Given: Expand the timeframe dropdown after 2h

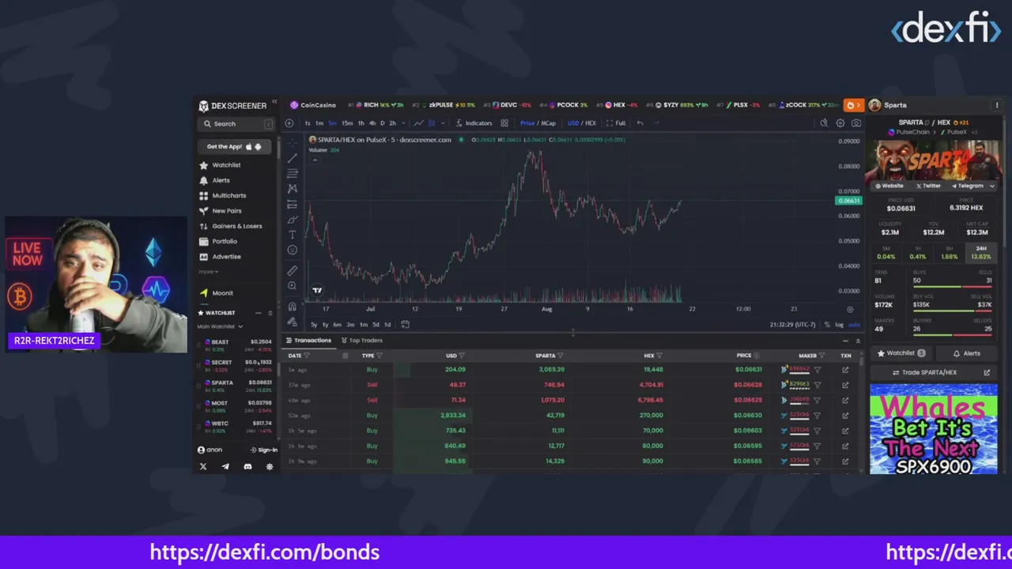Looking at the screenshot, I should coord(402,123).
